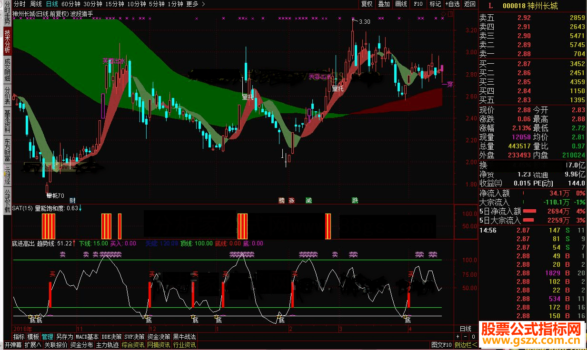Click the 图文F10 button
This screenshot has width=587, height=350.
point(441,345)
